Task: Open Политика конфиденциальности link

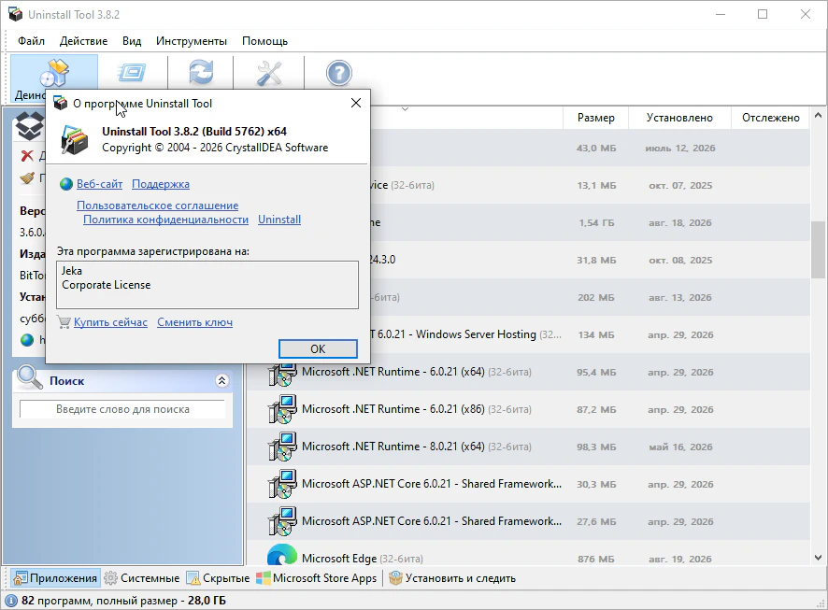Action: point(165,220)
